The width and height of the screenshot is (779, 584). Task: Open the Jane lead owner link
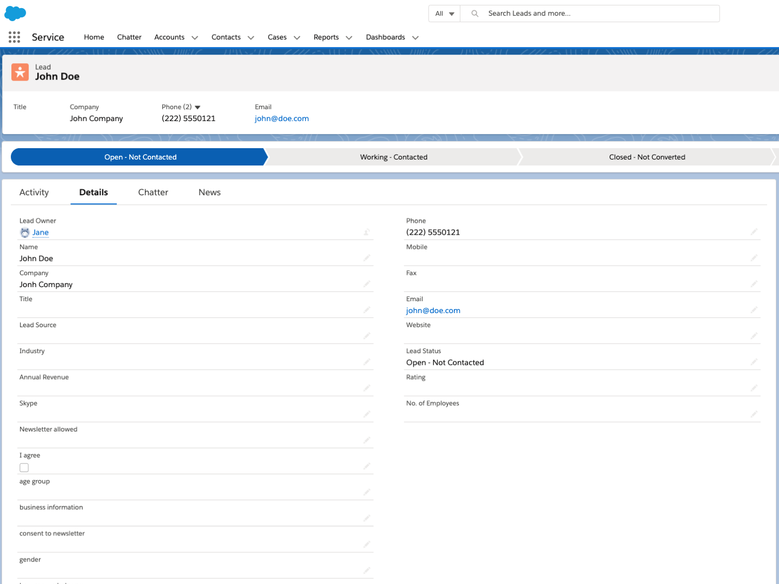coord(41,233)
